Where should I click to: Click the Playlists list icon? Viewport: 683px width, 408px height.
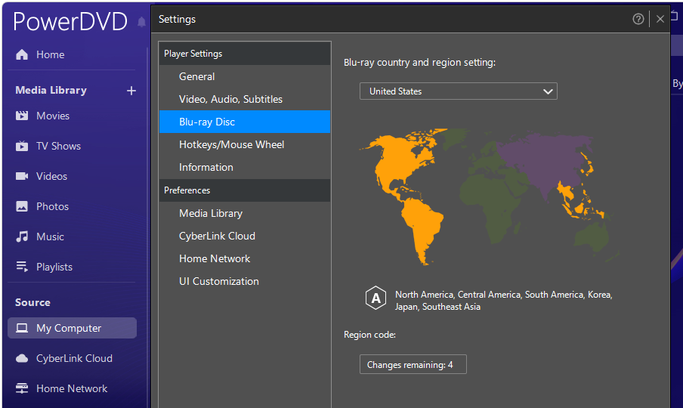[22, 267]
